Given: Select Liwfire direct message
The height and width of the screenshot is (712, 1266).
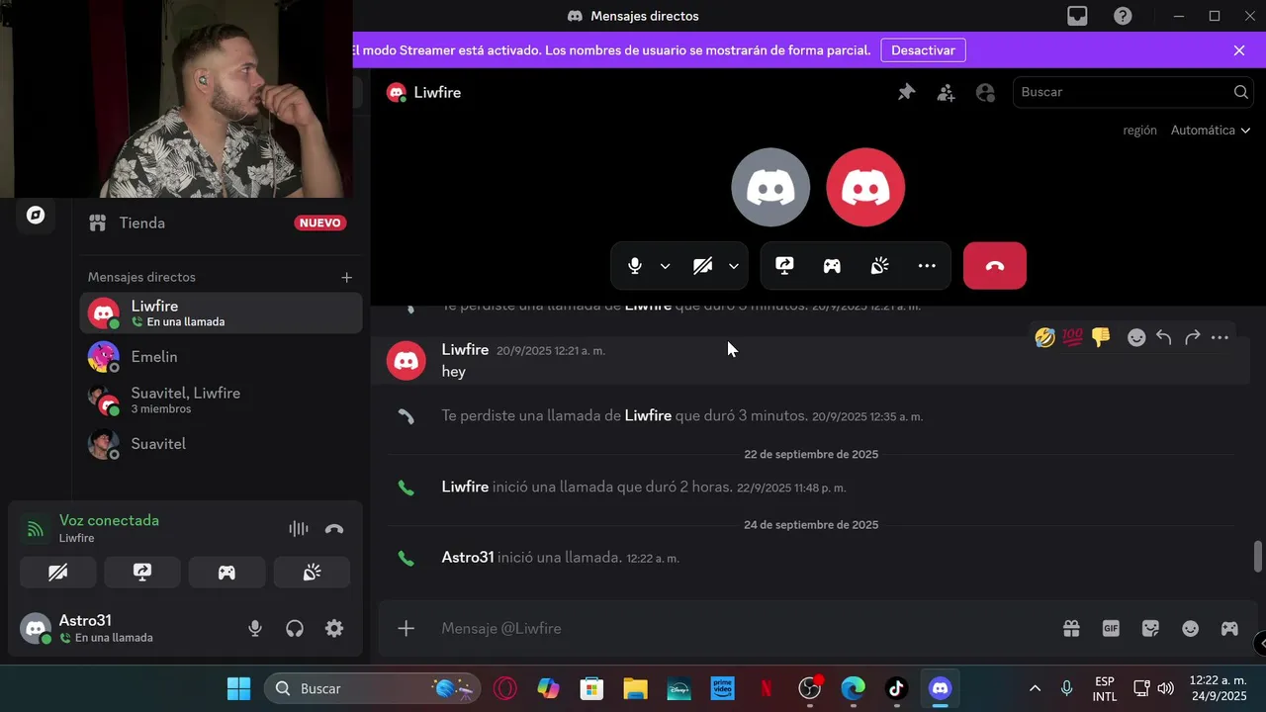Looking at the screenshot, I should (x=221, y=312).
